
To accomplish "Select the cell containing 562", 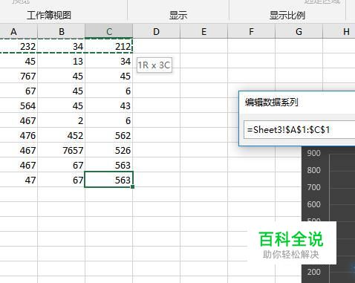I will tap(109, 135).
